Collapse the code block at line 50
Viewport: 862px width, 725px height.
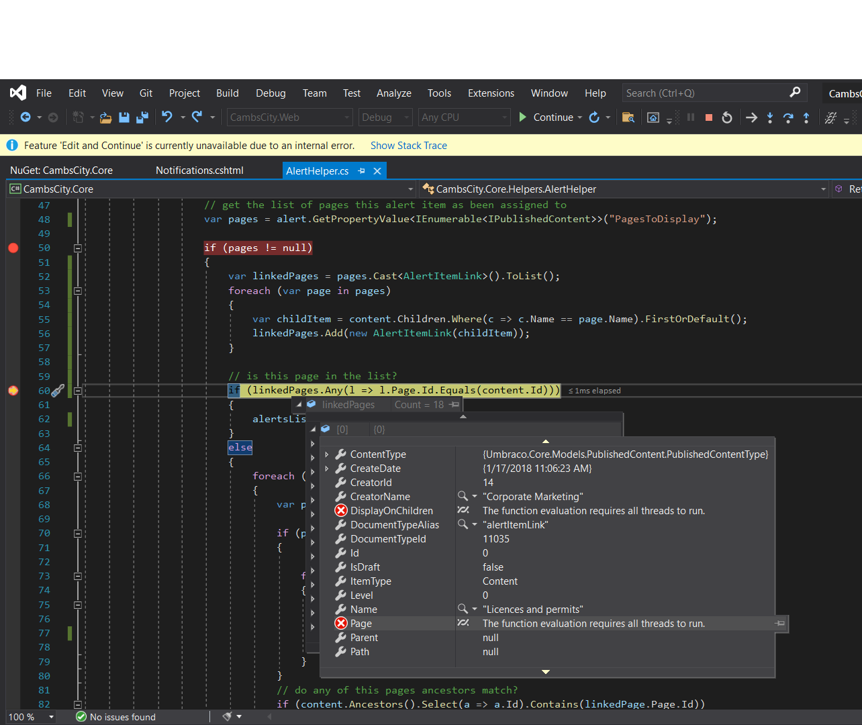click(78, 248)
